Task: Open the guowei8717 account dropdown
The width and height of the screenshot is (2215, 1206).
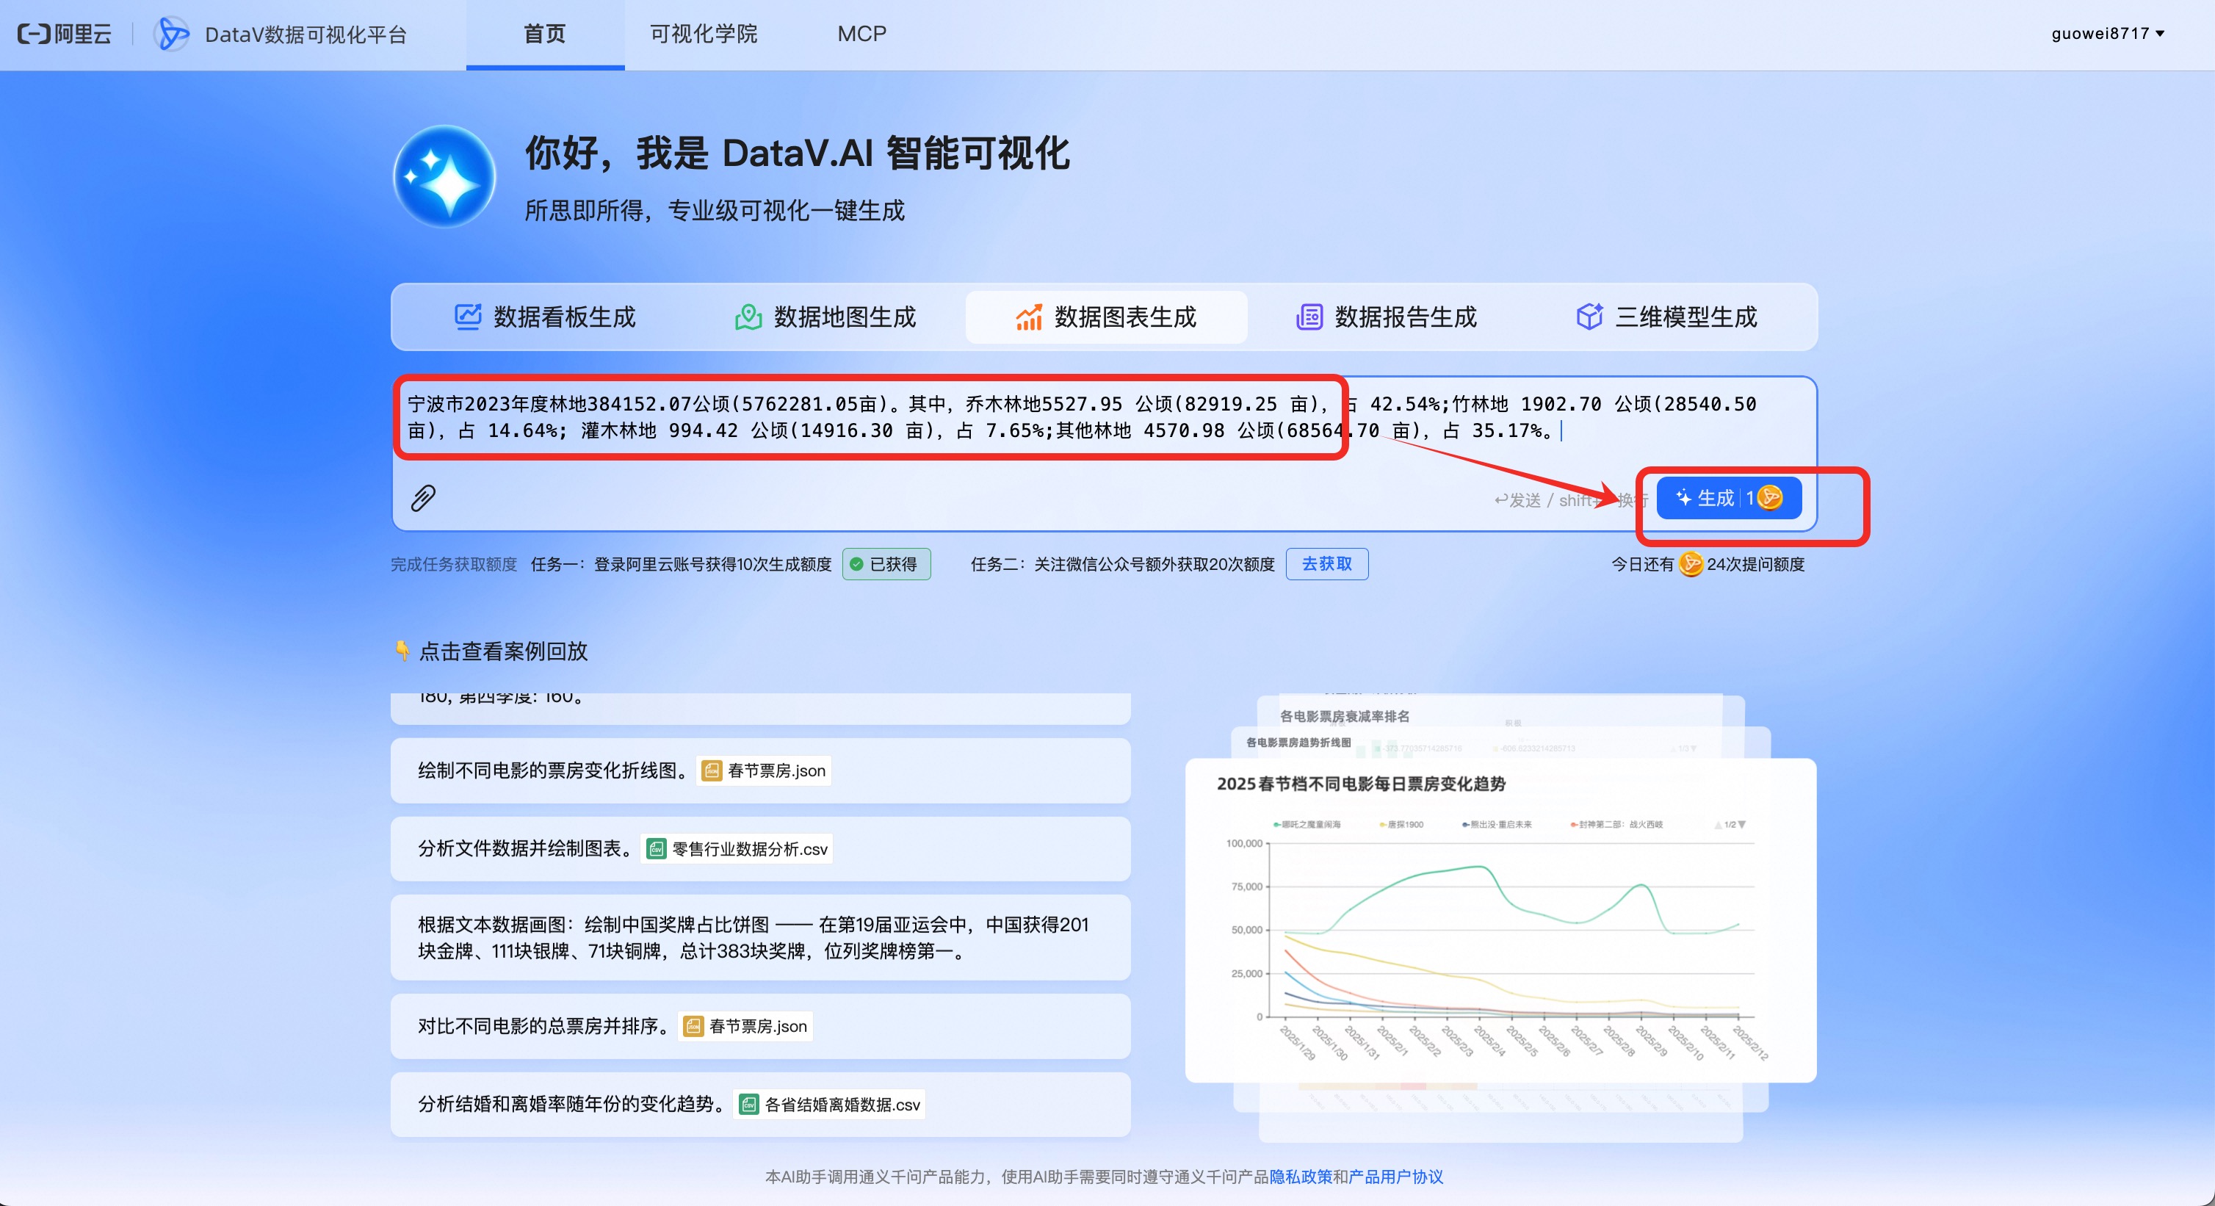Action: 2108,34
